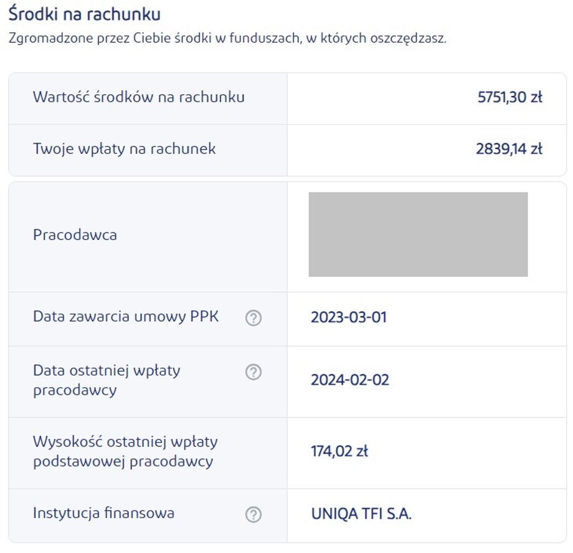Image resolution: width=573 pixels, height=553 pixels.
Task: Select 'Twoje wpłaty na rachunek' label
Action: click(124, 149)
